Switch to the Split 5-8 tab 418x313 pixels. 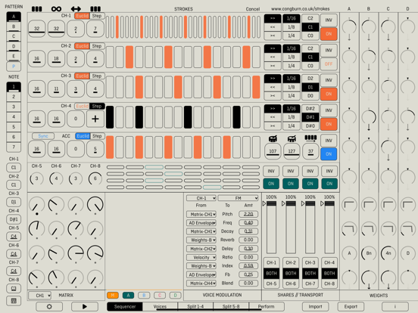[x=231, y=307]
